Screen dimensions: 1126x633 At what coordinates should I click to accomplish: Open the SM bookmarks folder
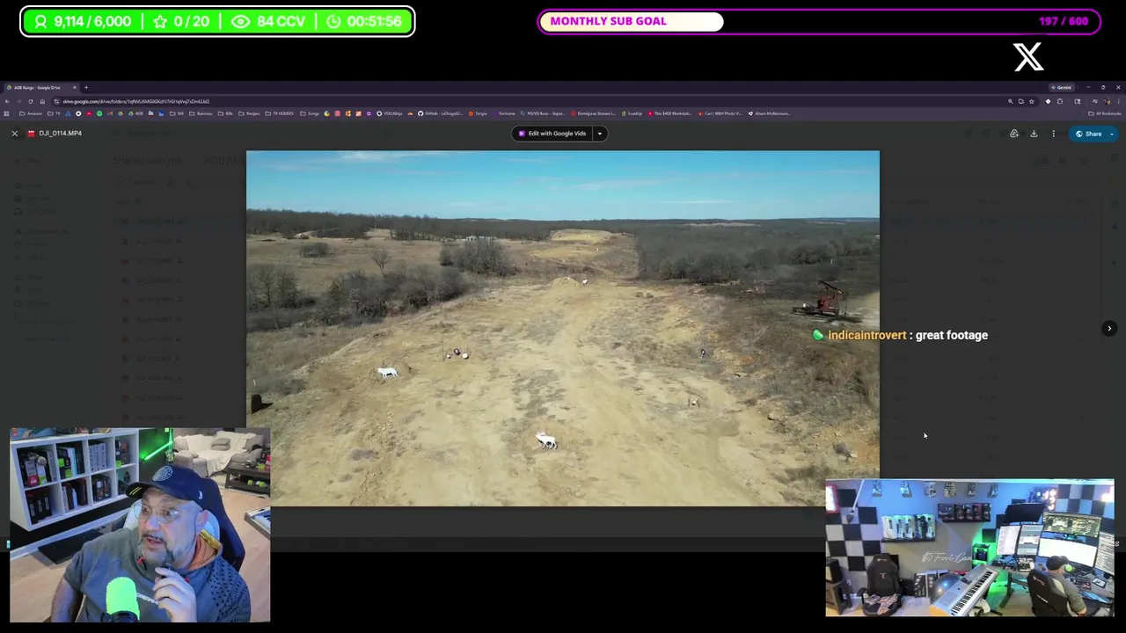(177, 113)
